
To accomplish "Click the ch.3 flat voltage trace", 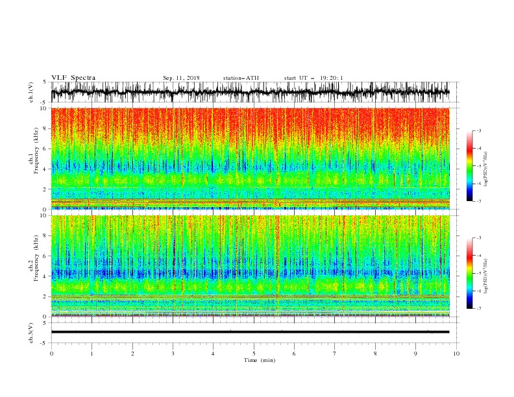I will click(x=250, y=332).
